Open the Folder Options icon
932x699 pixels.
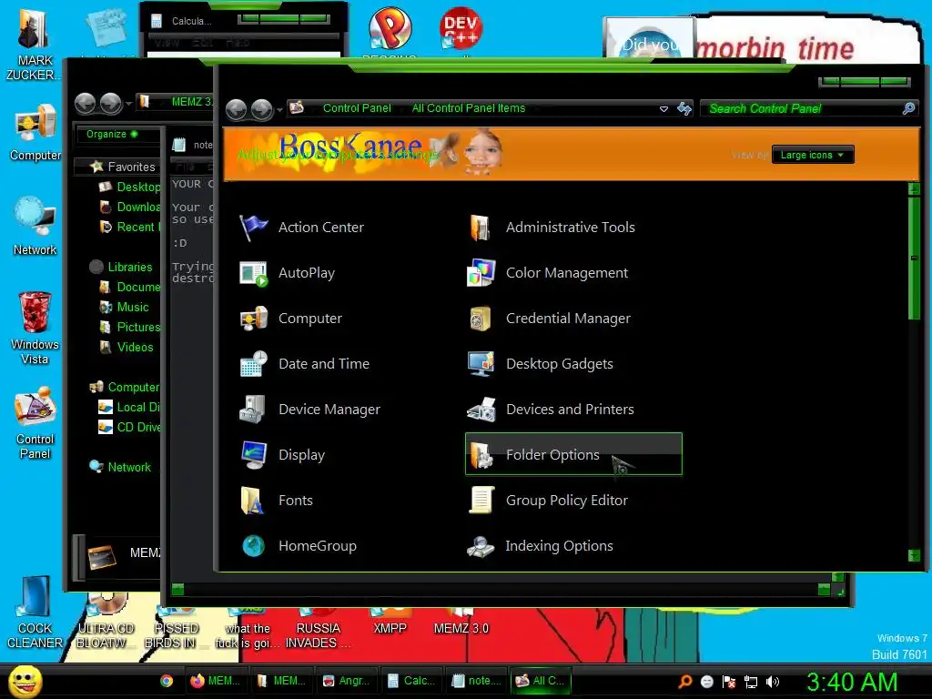[x=481, y=455]
